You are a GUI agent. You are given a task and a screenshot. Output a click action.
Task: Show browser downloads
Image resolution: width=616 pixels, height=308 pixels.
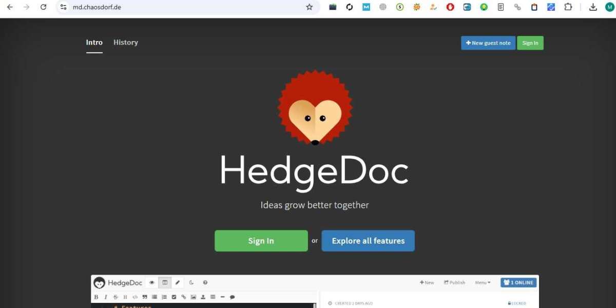coord(593,7)
